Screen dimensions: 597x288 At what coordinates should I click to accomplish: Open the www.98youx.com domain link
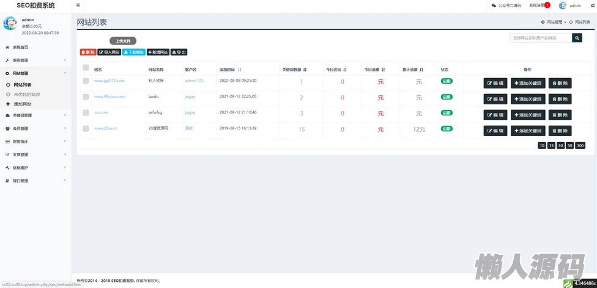(x=109, y=96)
